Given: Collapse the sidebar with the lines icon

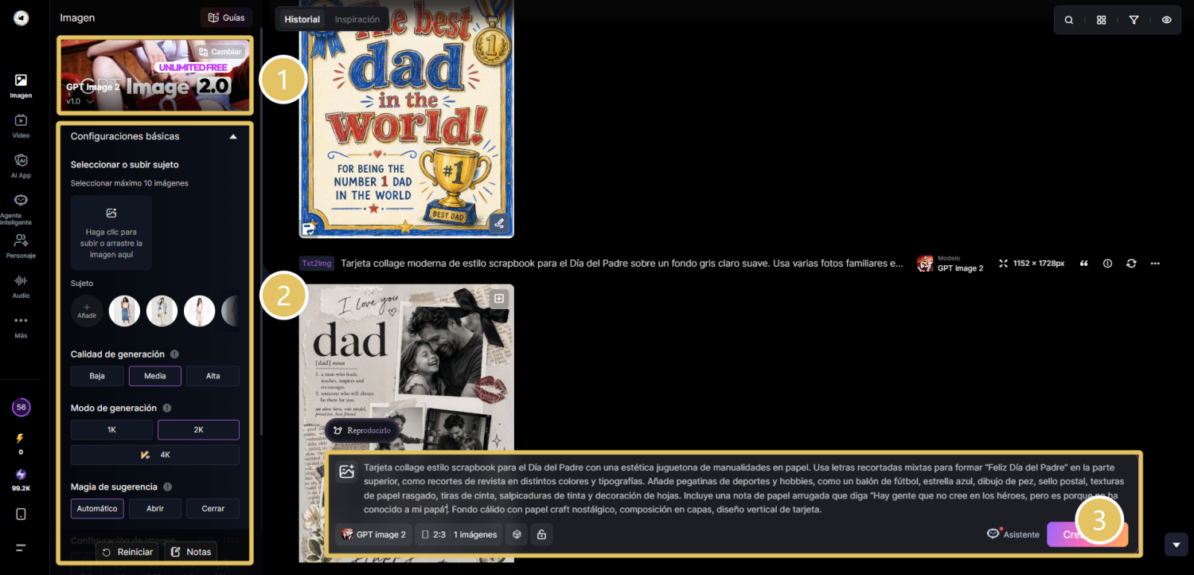Looking at the screenshot, I should (21, 548).
